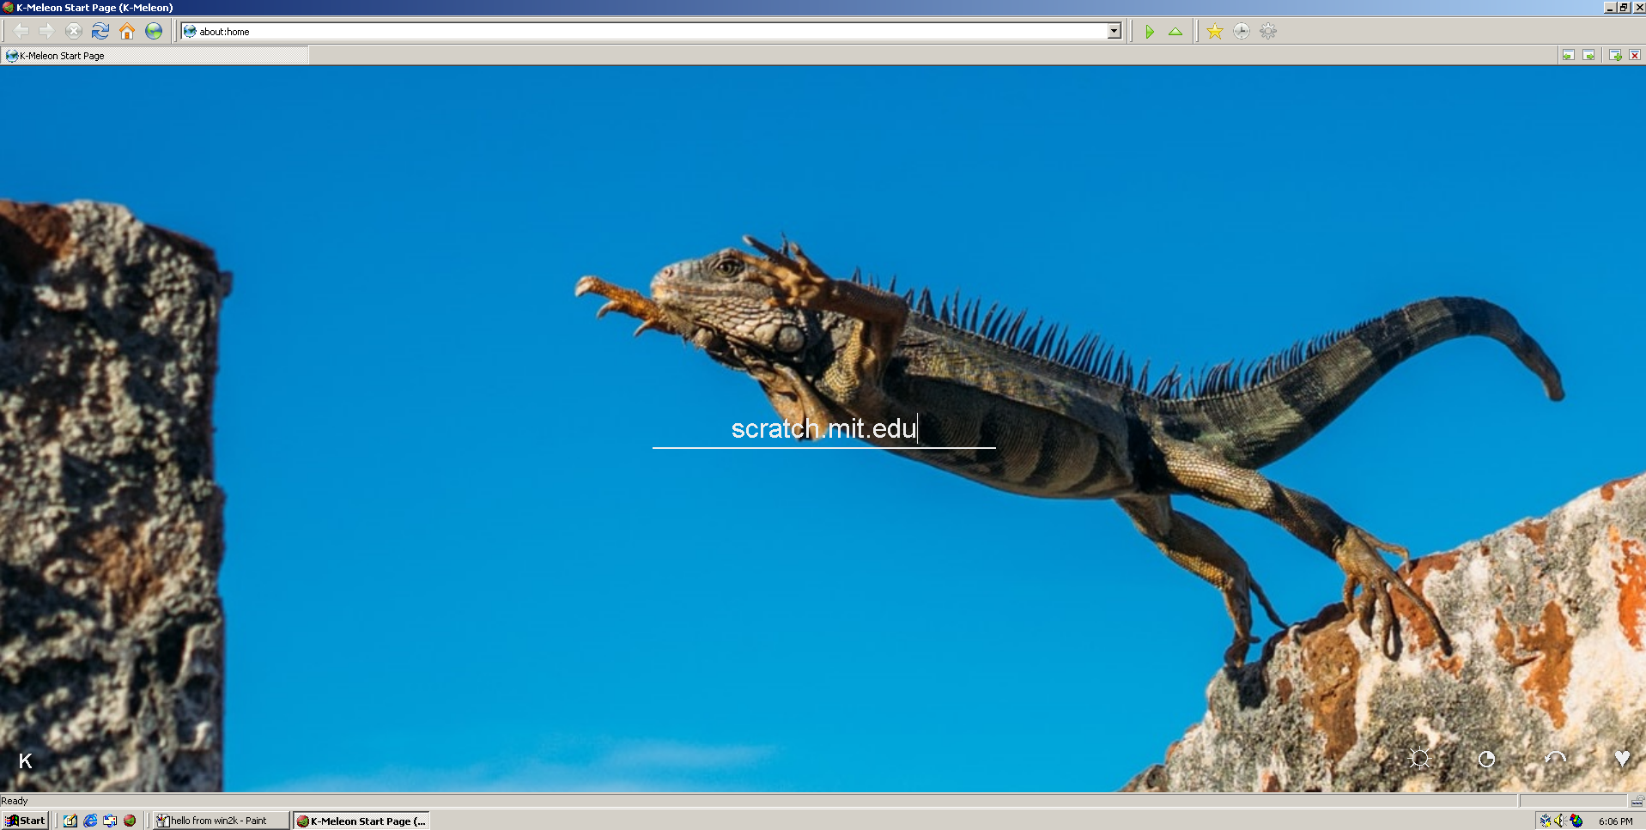
Task: Click the scratch.mit.edu search box
Action: tap(823, 428)
